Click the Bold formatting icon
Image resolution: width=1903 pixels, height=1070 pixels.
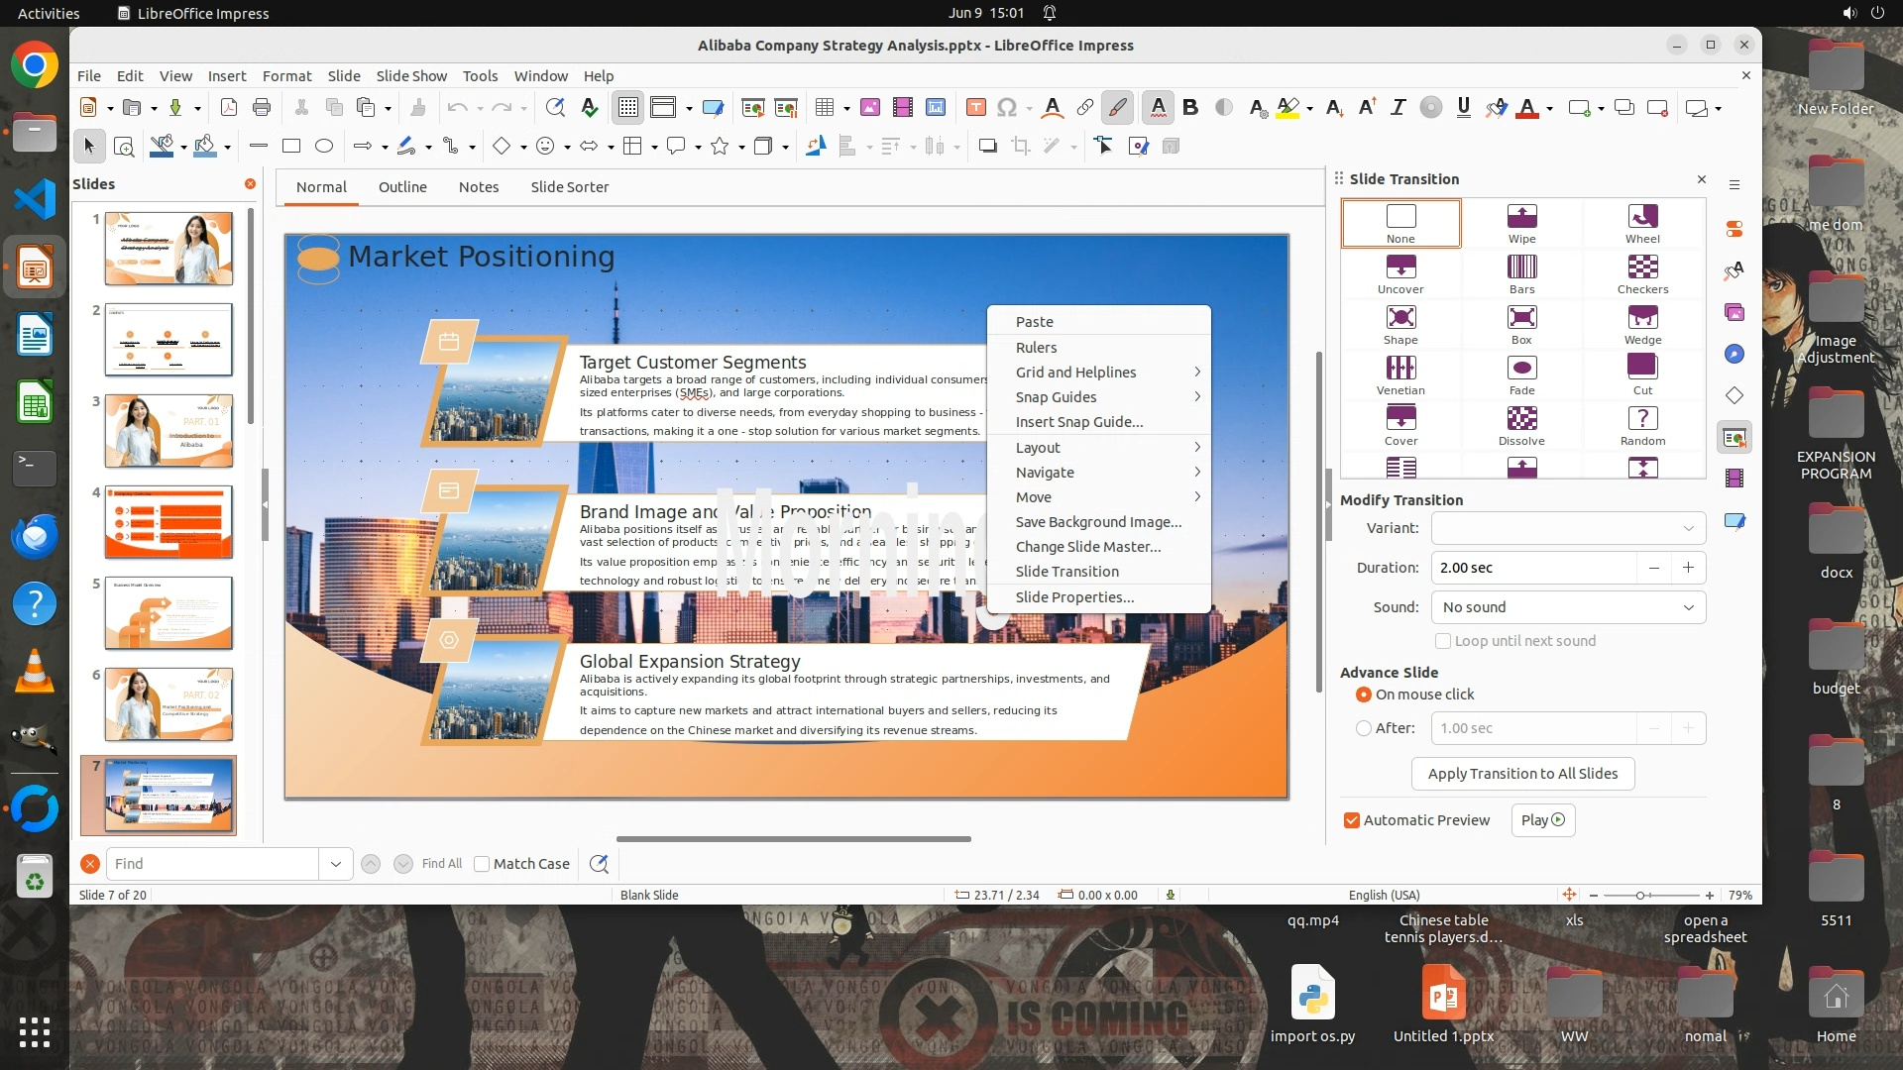click(1190, 107)
